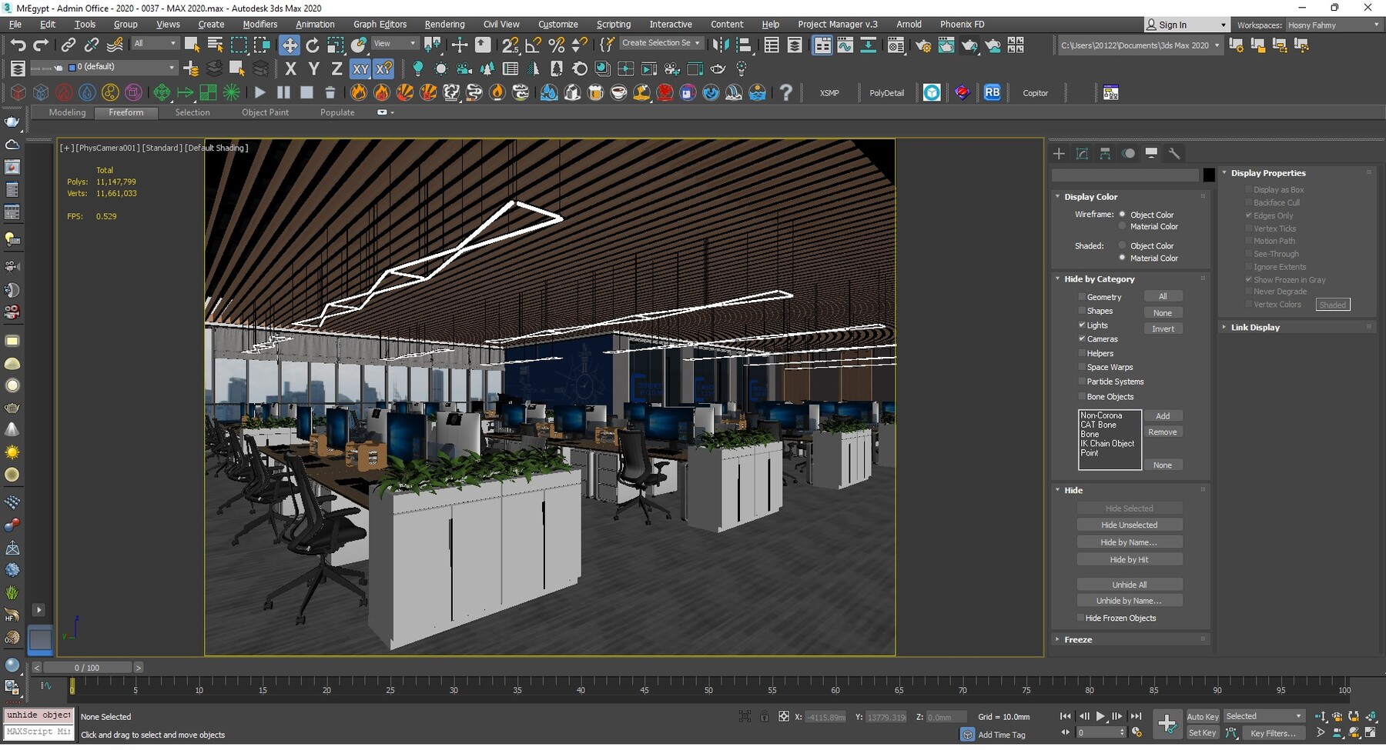
Task: Select the Select and Move tool
Action: pyautogui.click(x=290, y=45)
